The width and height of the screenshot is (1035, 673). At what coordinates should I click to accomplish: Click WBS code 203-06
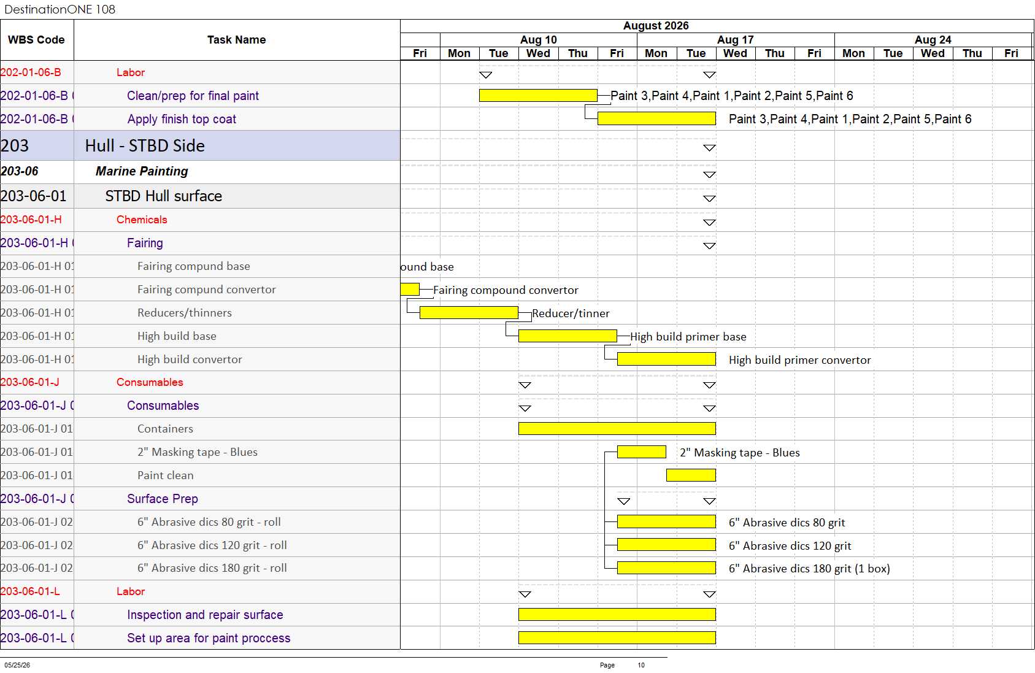pos(20,171)
